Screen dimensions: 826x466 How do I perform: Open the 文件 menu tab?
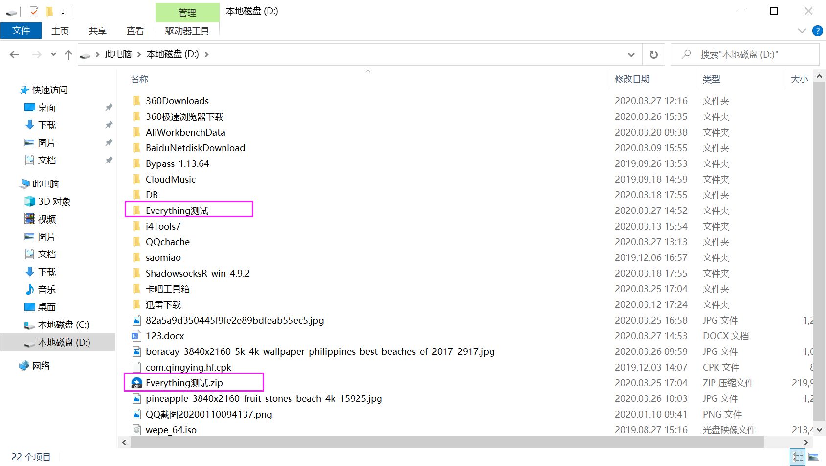click(x=21, y=30)
